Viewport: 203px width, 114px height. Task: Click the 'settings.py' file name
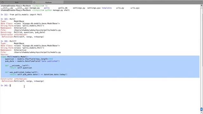[x=79, y=8]
